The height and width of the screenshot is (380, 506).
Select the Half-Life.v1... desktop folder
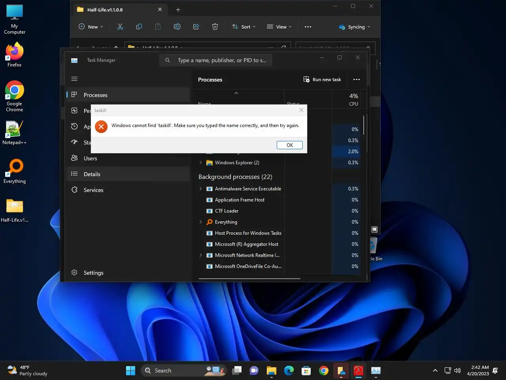point(15,210)
